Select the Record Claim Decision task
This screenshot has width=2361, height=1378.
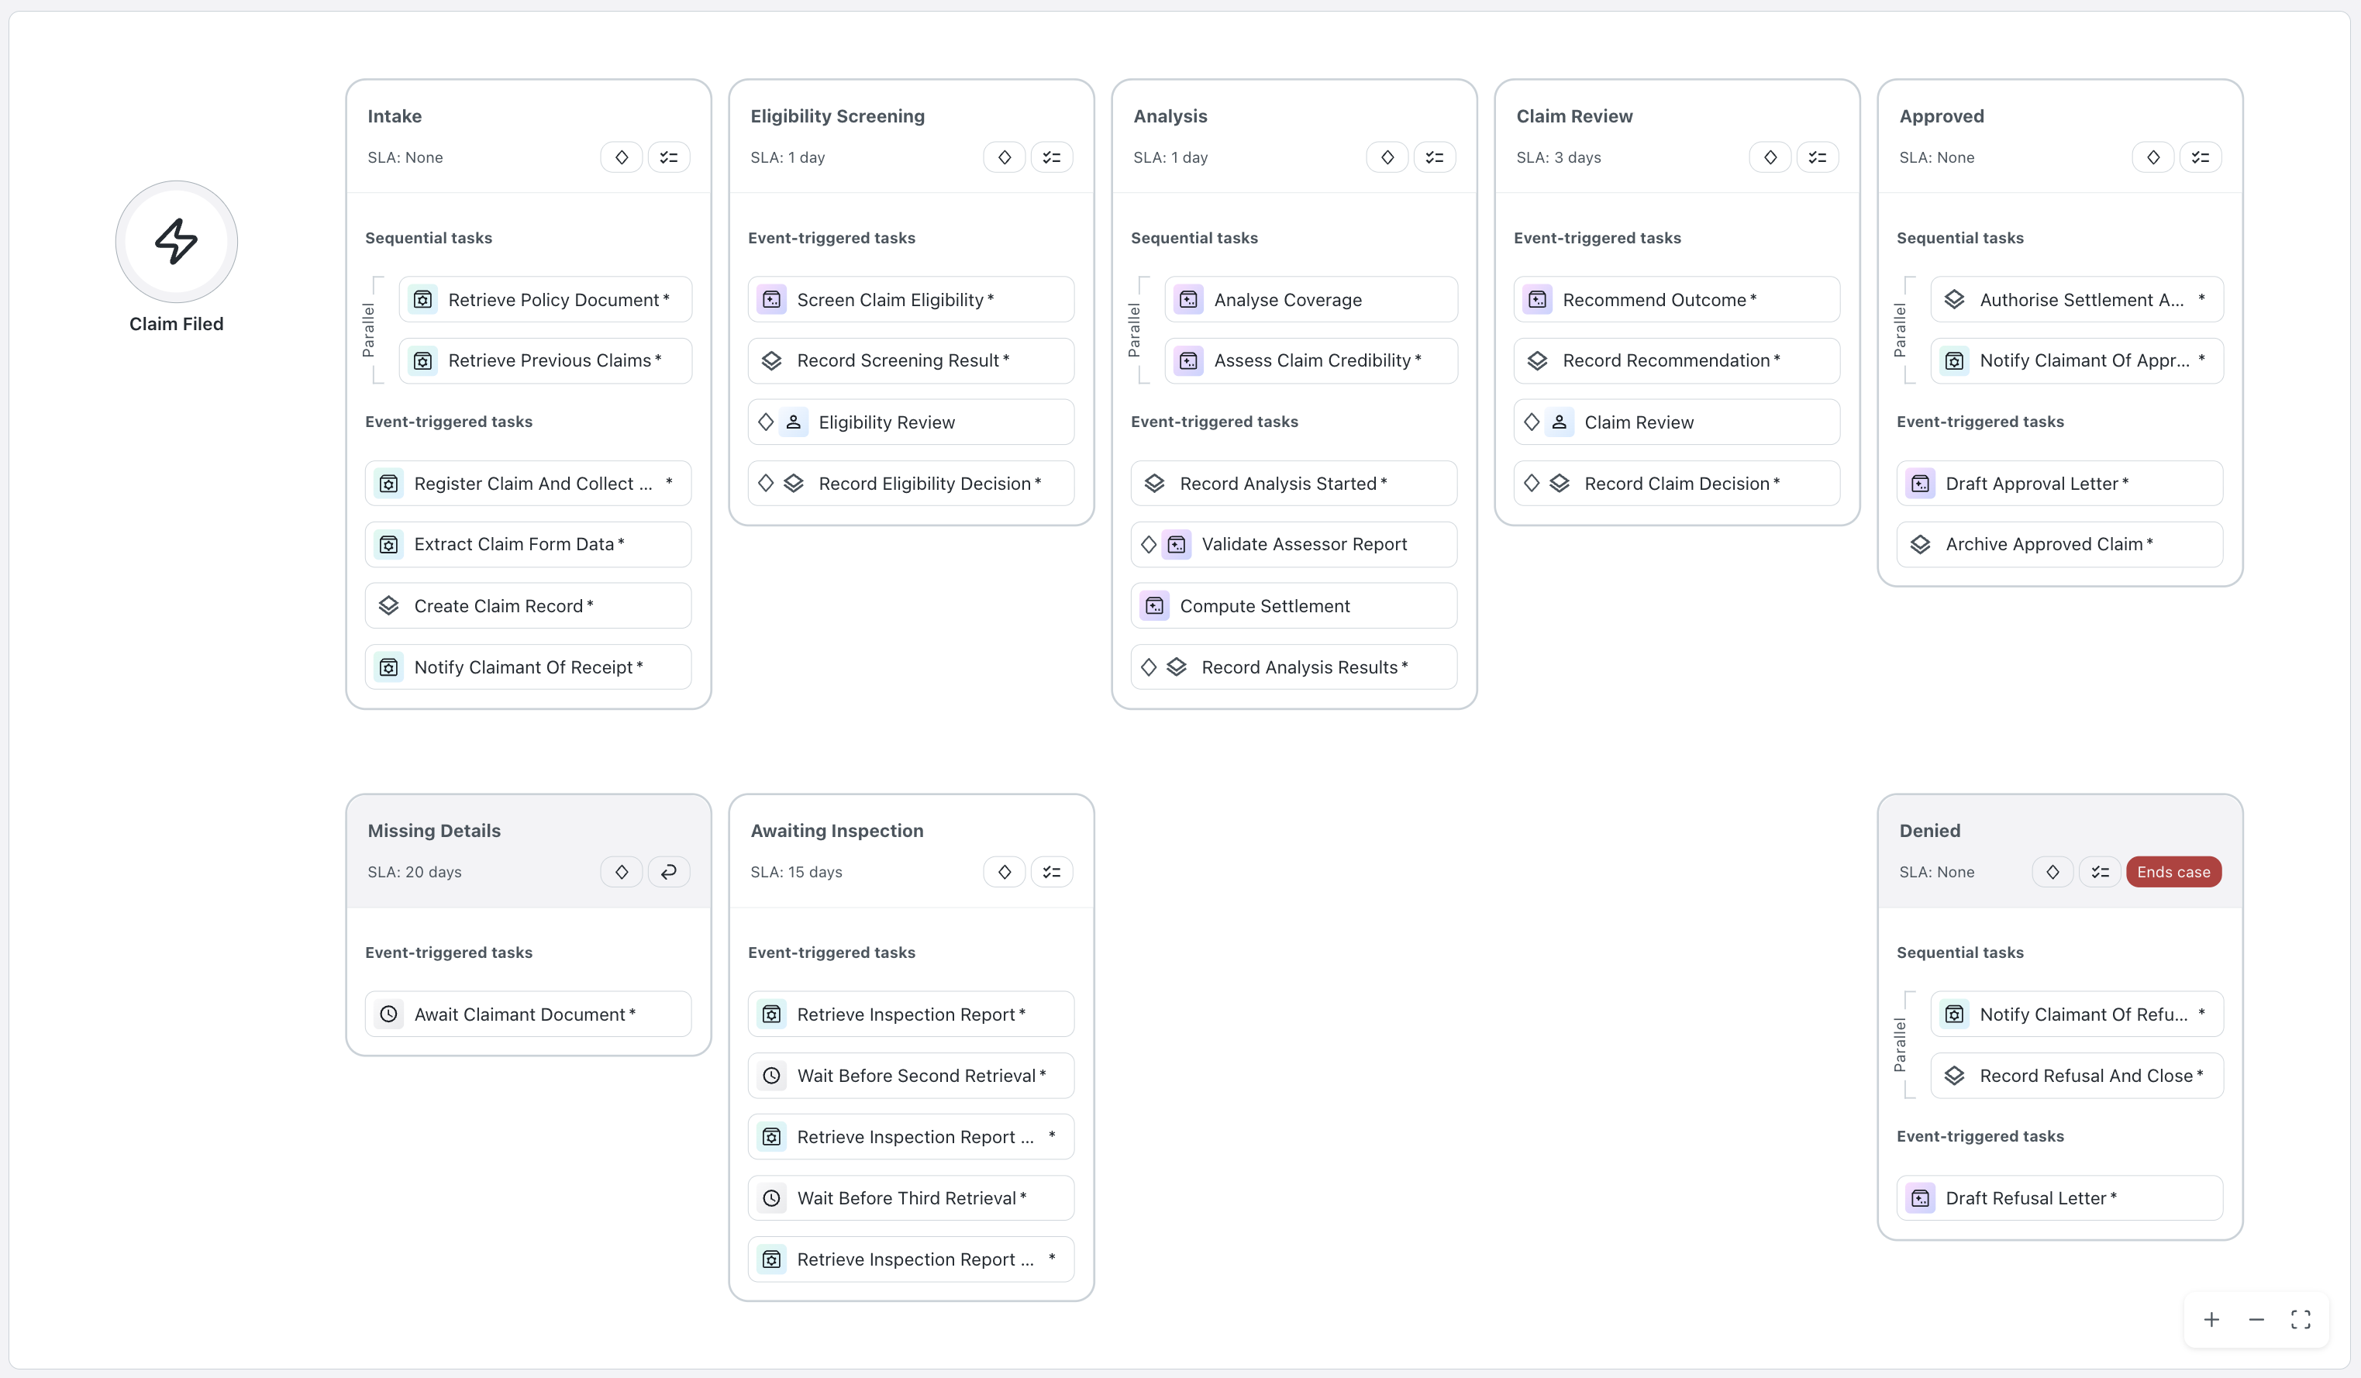click(x=1677, y=484)
